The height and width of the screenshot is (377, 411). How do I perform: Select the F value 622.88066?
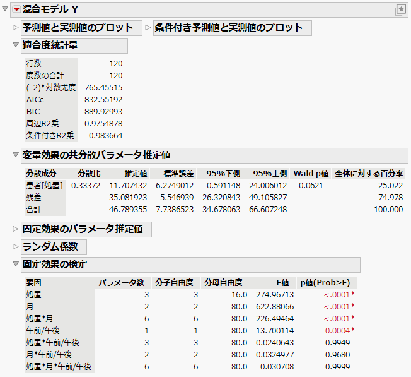coord(275,307)
